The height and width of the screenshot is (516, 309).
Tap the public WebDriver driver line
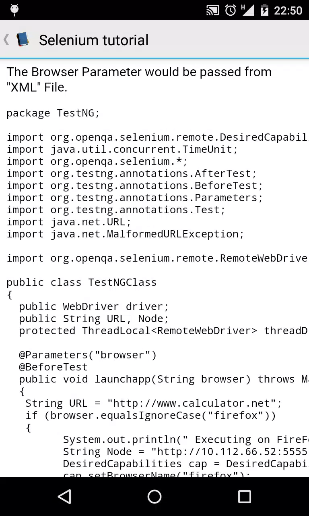coord(94,306)
